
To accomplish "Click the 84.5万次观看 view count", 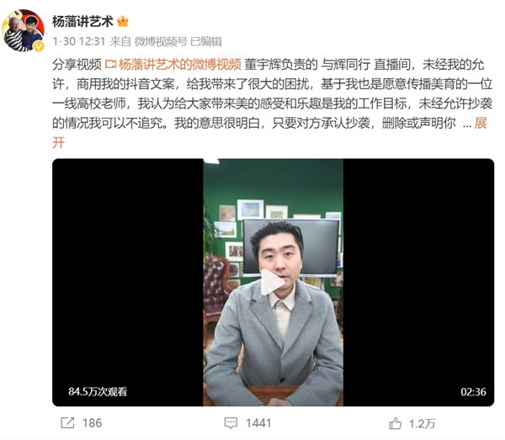I will [x=98, y=391].
